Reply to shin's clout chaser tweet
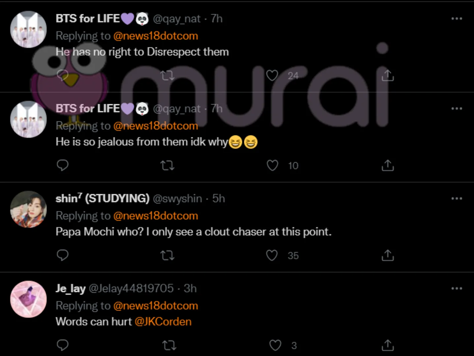The image size is (474, 356). click(62, 255)
